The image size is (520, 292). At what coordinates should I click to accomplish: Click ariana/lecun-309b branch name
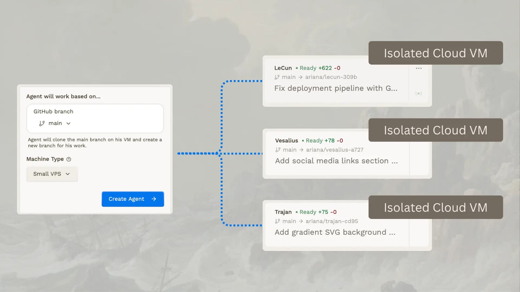coord(331,77)
